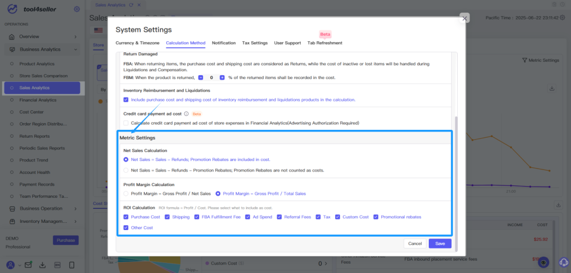The width and height of the screenshot is (571, 273).
Task: Click the refresh icon on Sales Analytics tab
Action: (x=132, y=4)
